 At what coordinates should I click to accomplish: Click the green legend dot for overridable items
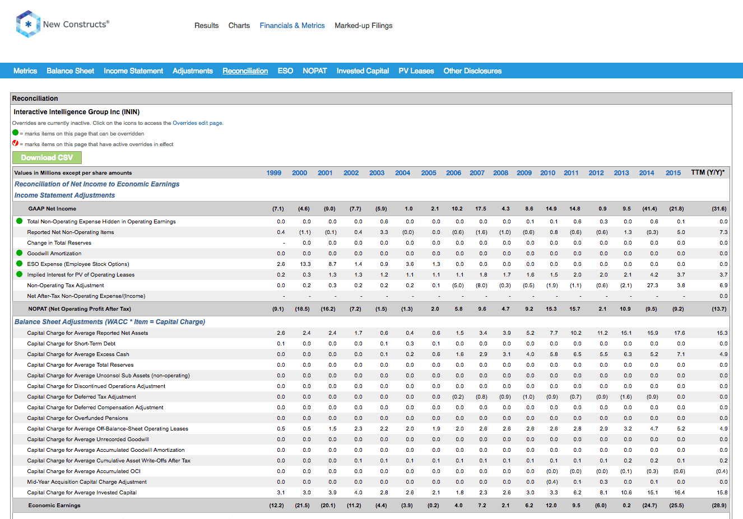pyautogui.click(x=16, y=133)
